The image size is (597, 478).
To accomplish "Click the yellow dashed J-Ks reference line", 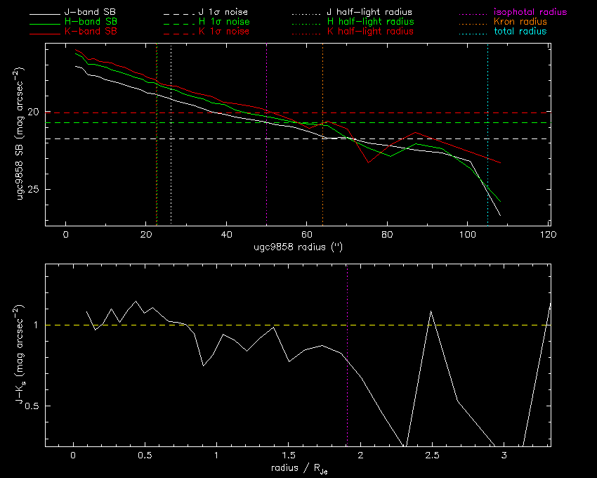I will (x=298, y=325).
